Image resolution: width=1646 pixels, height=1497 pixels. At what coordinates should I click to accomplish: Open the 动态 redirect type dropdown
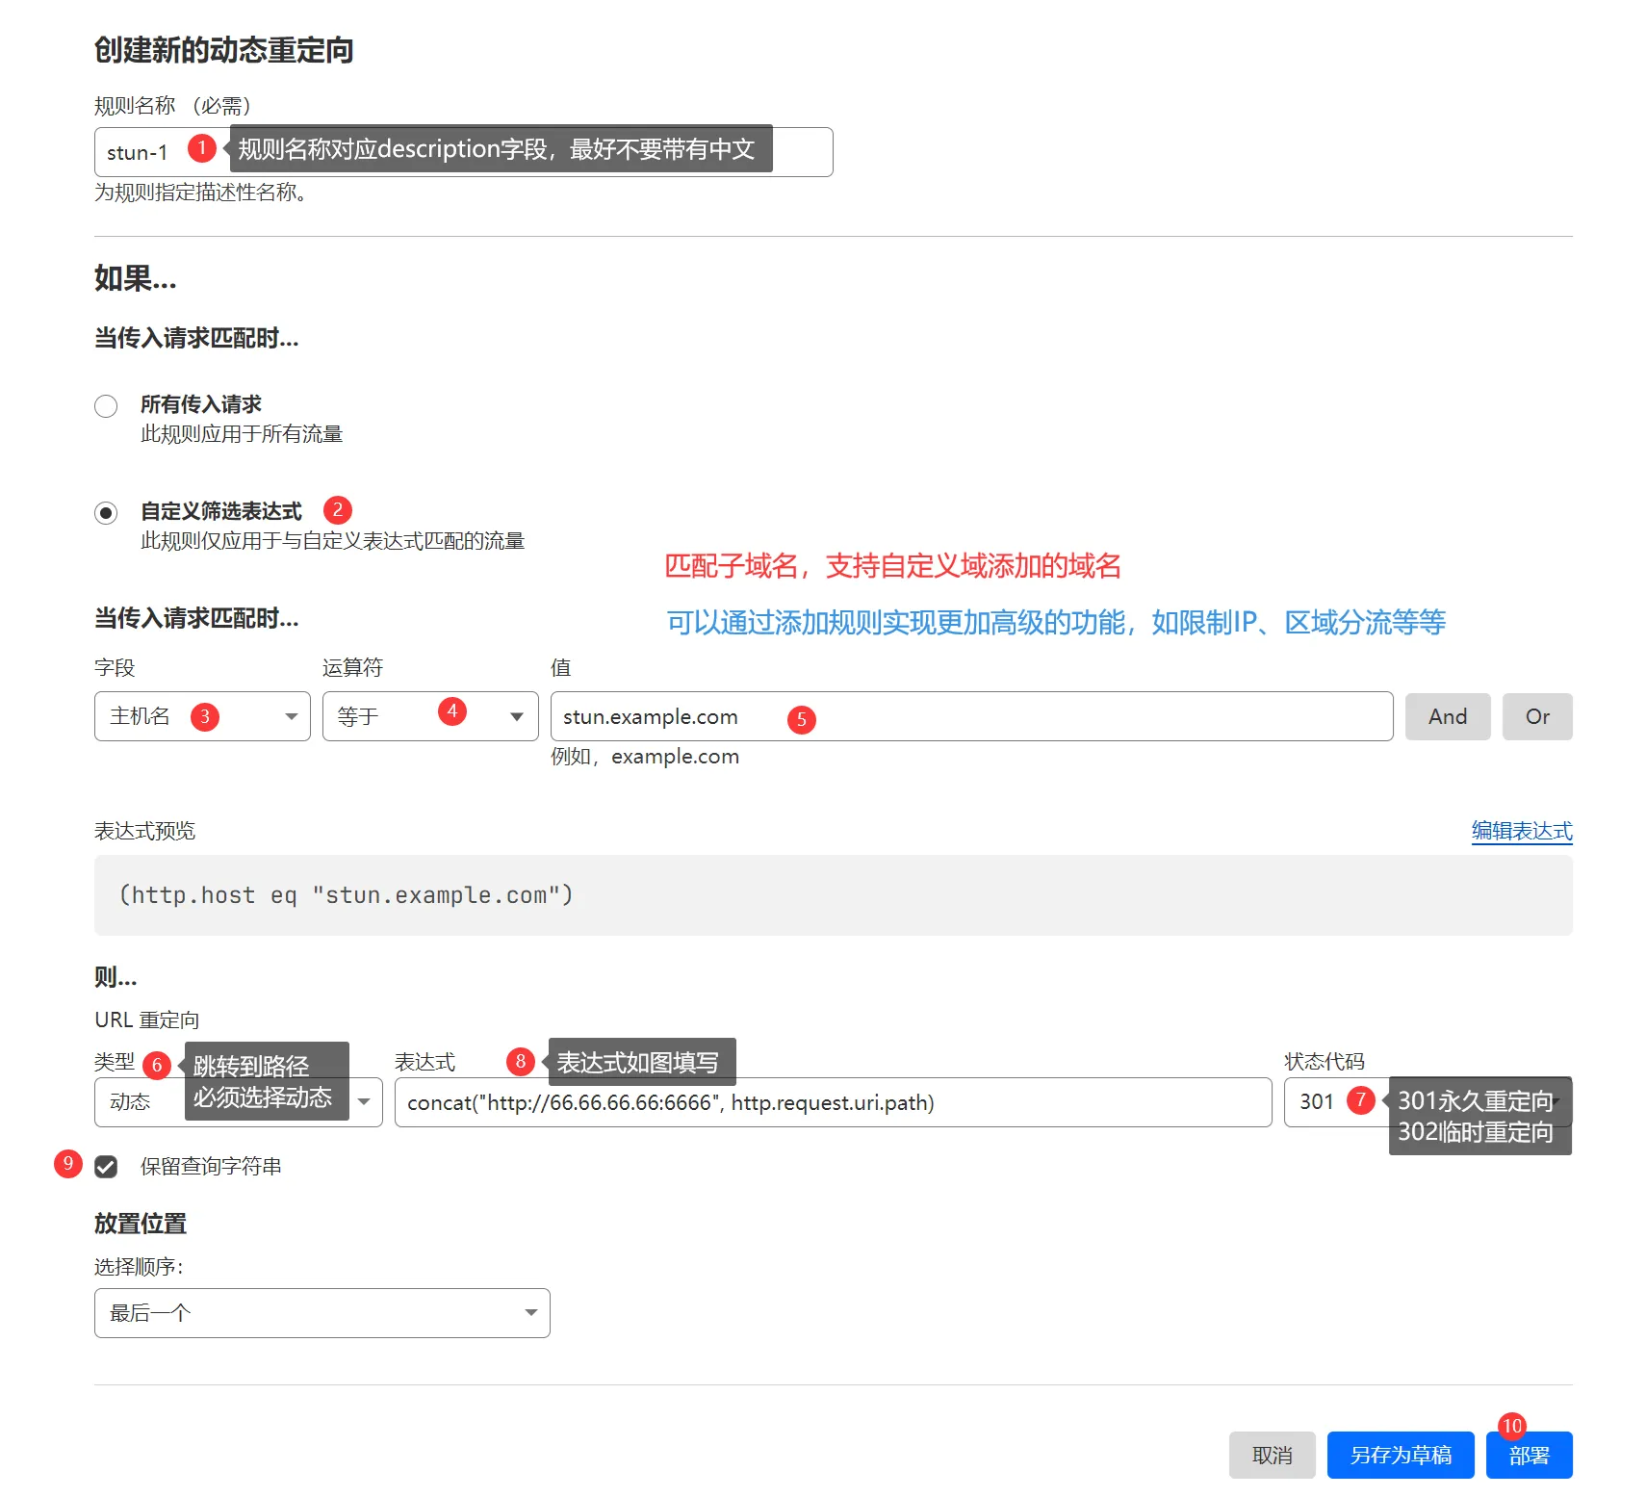(x=364, y=1102)
